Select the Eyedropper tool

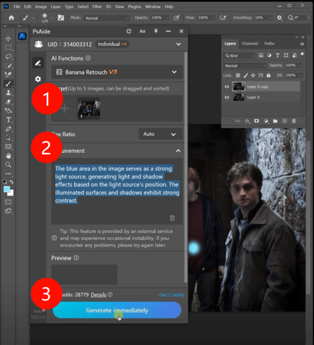click(8, 74)
